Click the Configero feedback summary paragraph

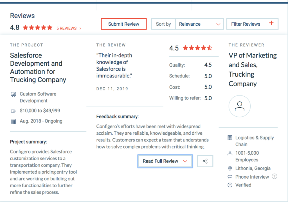tap(152, 137)
